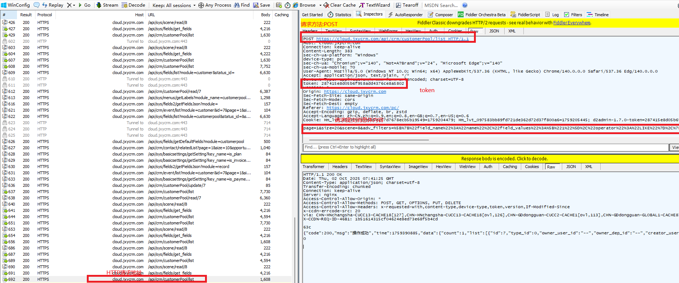
Task: Open the FiddlerScript tab
Action: click(x=525, y=15)
